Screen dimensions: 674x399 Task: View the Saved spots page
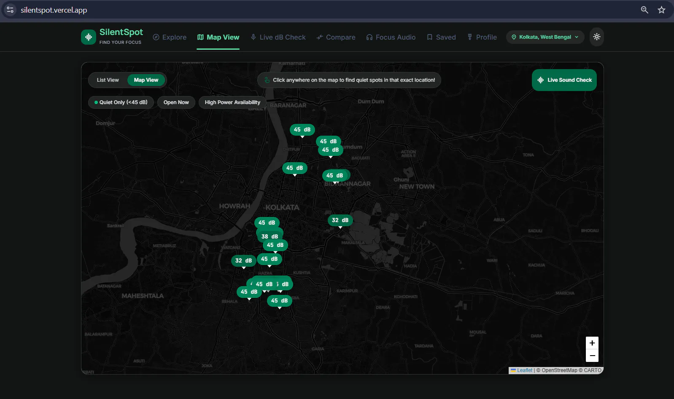441,37
